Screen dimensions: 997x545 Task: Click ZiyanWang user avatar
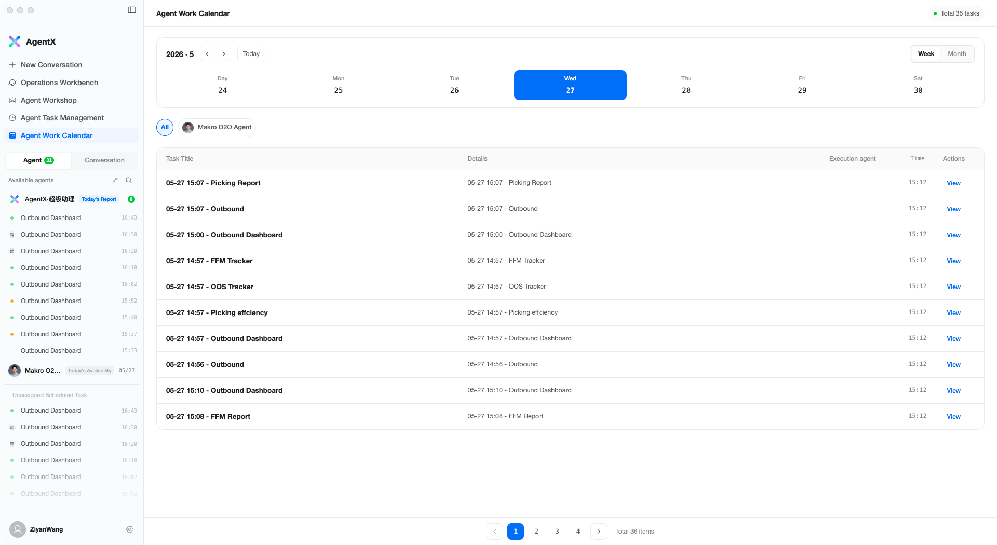tap(18, 529)
